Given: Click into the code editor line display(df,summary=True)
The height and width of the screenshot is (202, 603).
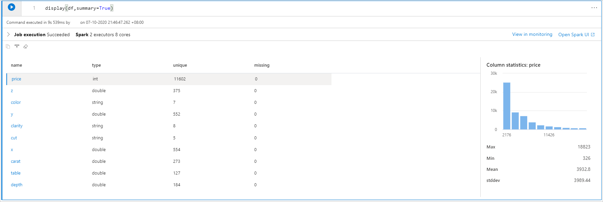Looking at the screenshot, I should point(79,8).
